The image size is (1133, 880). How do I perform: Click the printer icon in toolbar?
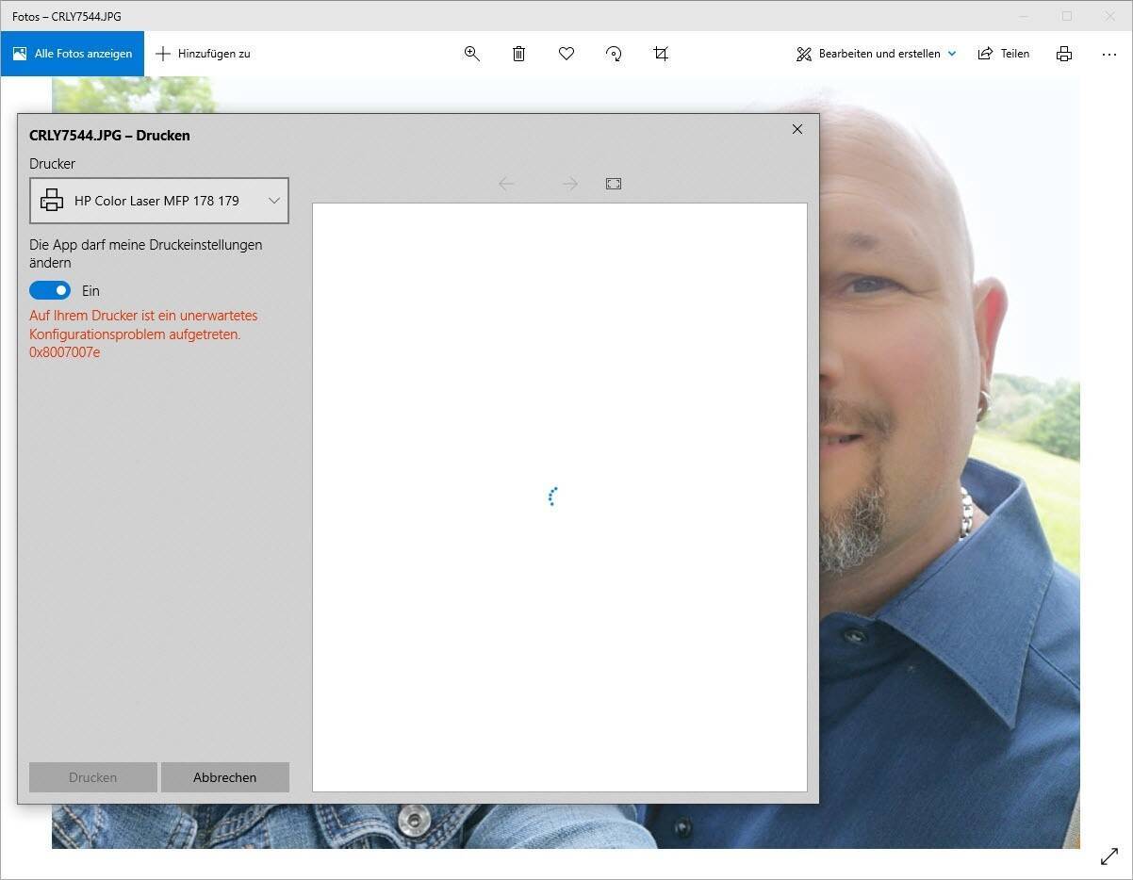pos(1064,54)
